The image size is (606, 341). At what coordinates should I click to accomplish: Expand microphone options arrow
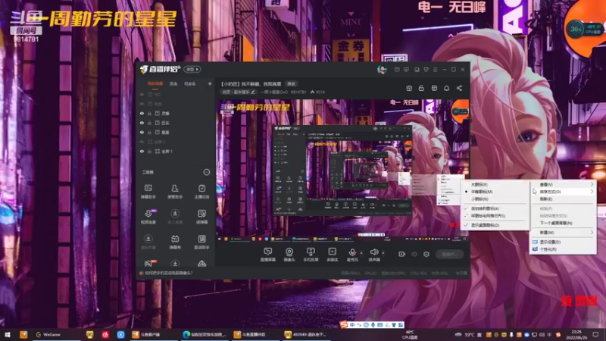click(361, 253)
